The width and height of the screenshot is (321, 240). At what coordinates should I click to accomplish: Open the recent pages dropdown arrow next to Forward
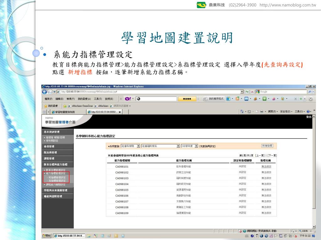[55, 92]
